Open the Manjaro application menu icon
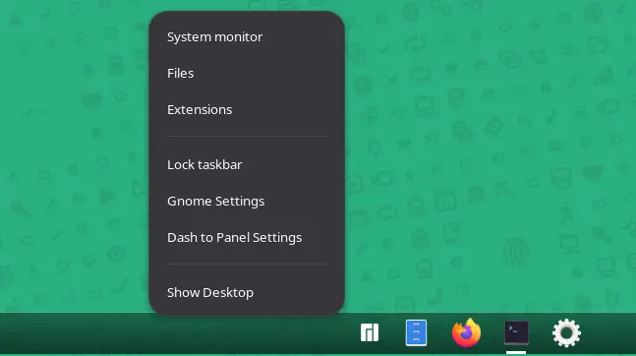This screenshot has height=356, width=636. [370, 332]
